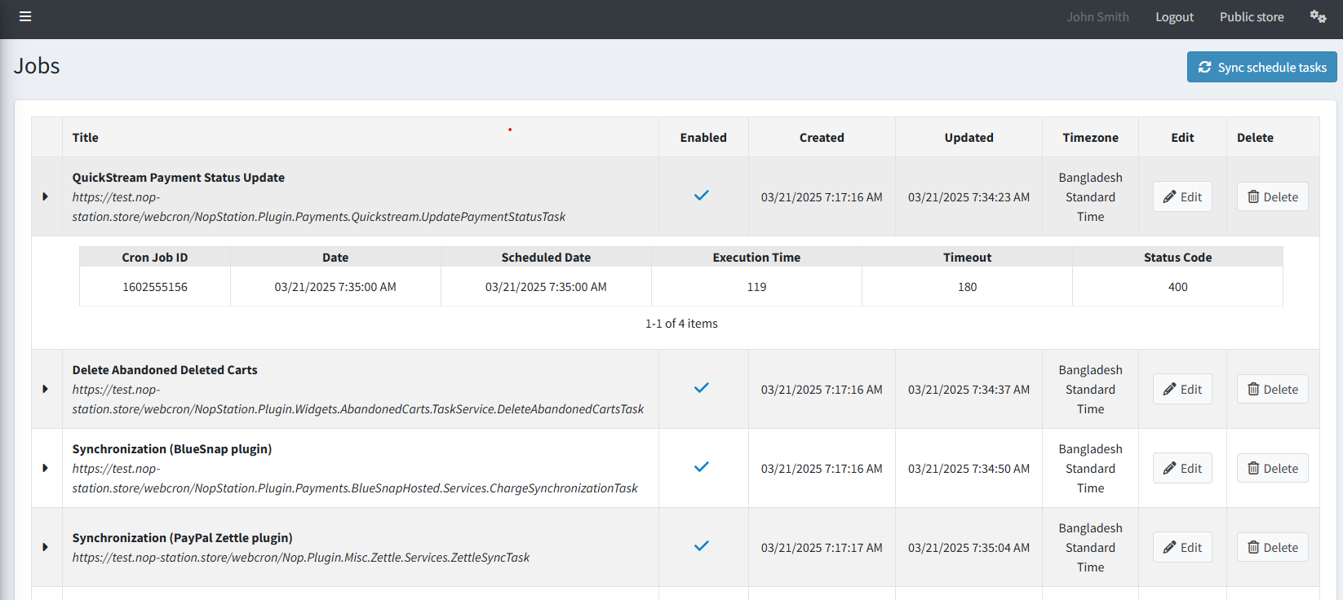Click the Enabled column header

coord(703,138)
